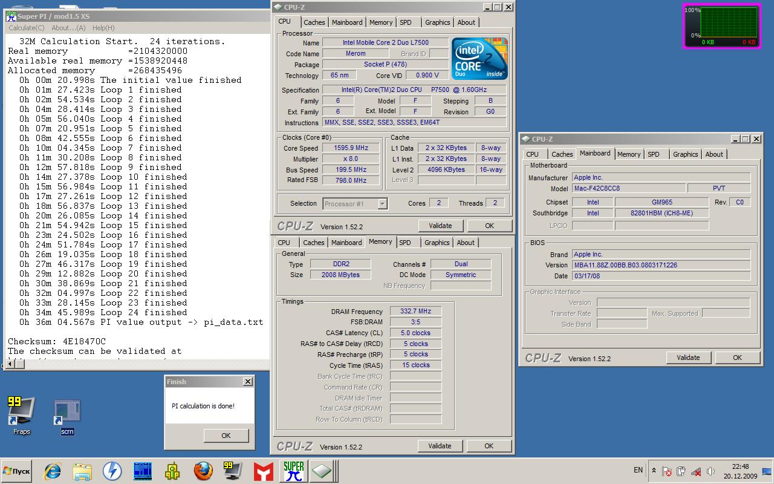Click the Loop 24 finished line in Super PI
Image resolution: width=774 pixels, height=484 pixels.
point(103,312)
